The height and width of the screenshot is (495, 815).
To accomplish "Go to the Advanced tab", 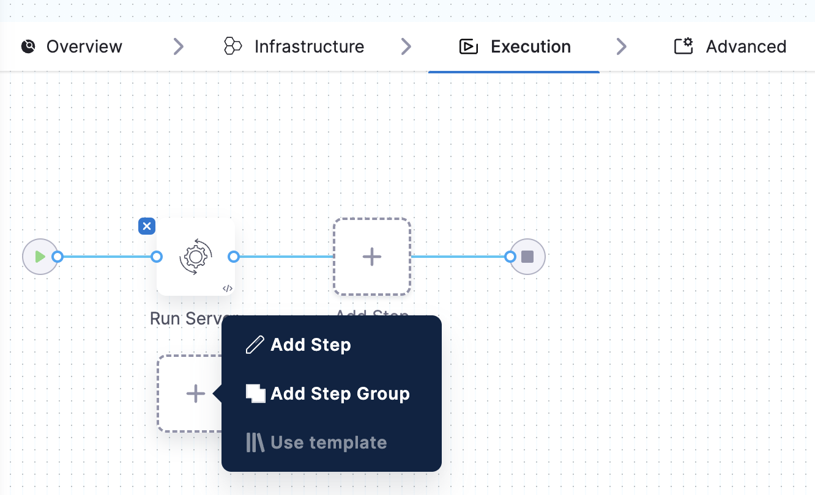I will point(730,46).
